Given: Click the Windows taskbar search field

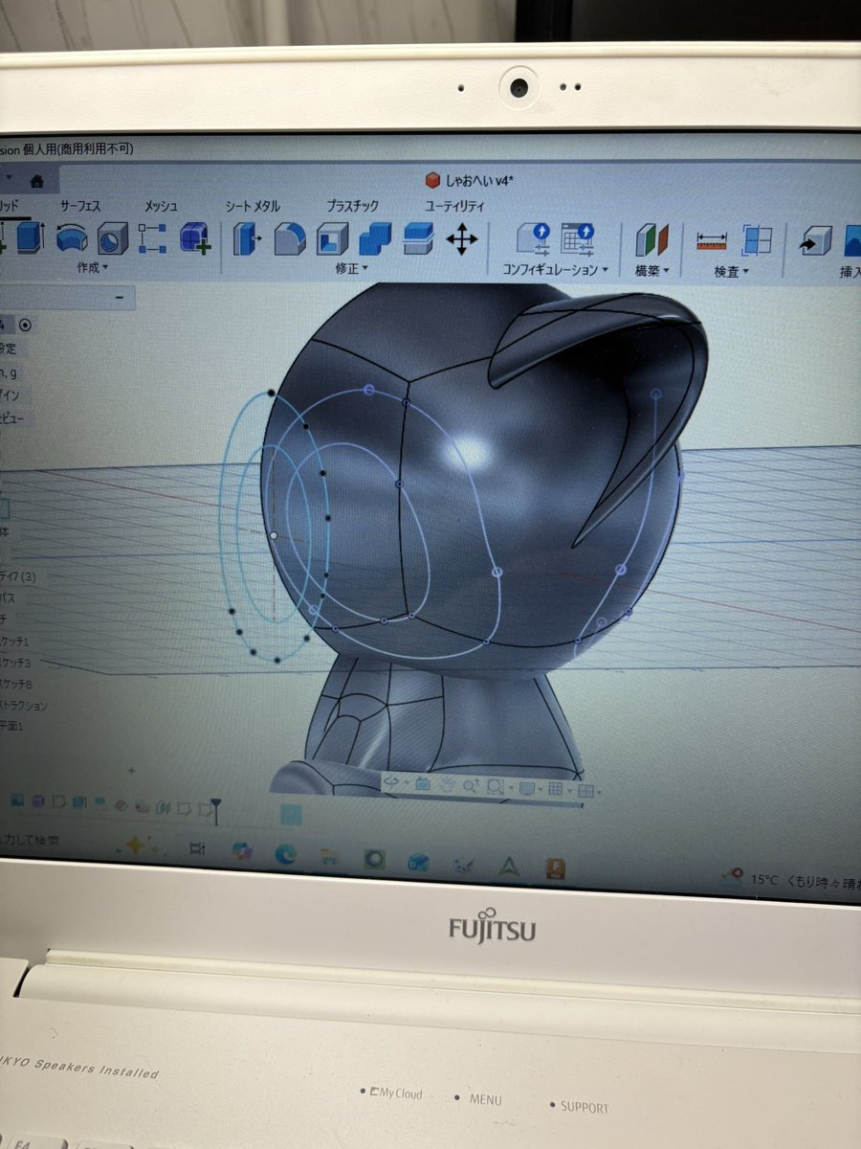Looking at the screenshot, I should [x=32, y=841].
